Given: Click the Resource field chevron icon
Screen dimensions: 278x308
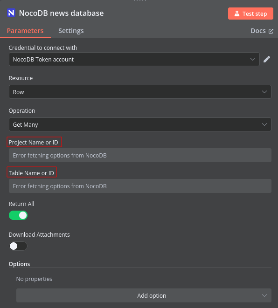Looking at the screenshot, I should (x=264, y=92).
